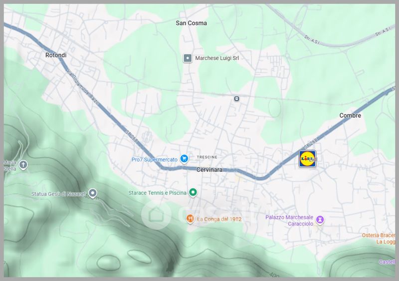Click the Maria Stella church icon
The height and width of the screenshot is (281, 399).
pos(23,164)
